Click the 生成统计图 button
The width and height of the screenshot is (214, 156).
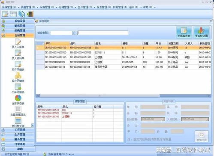pyautogui.click(x=202, y=32)
